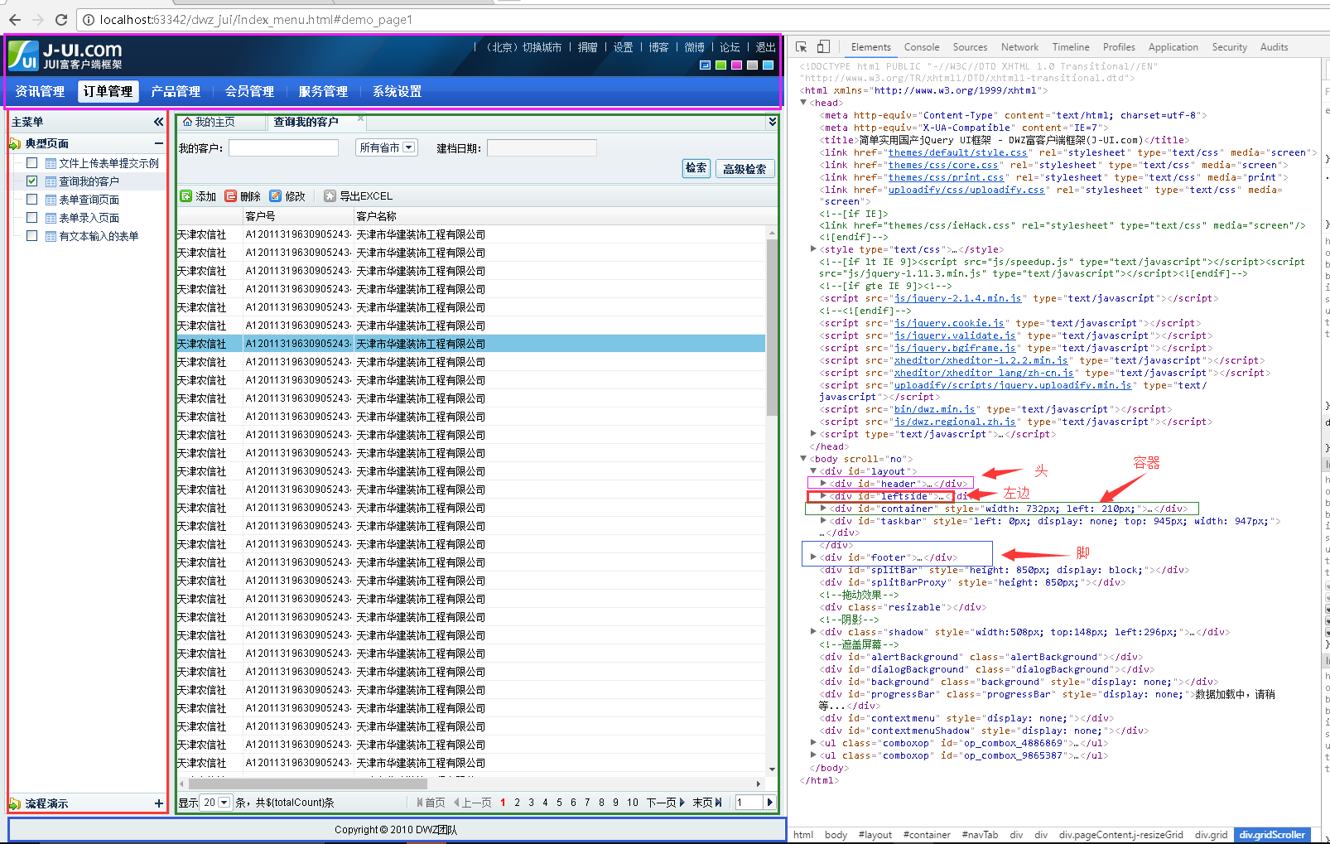Image resolution: width=1330 pixels, height=844 pixels.
Task: Select the blue theme swatch with white square
Action: 705,65
